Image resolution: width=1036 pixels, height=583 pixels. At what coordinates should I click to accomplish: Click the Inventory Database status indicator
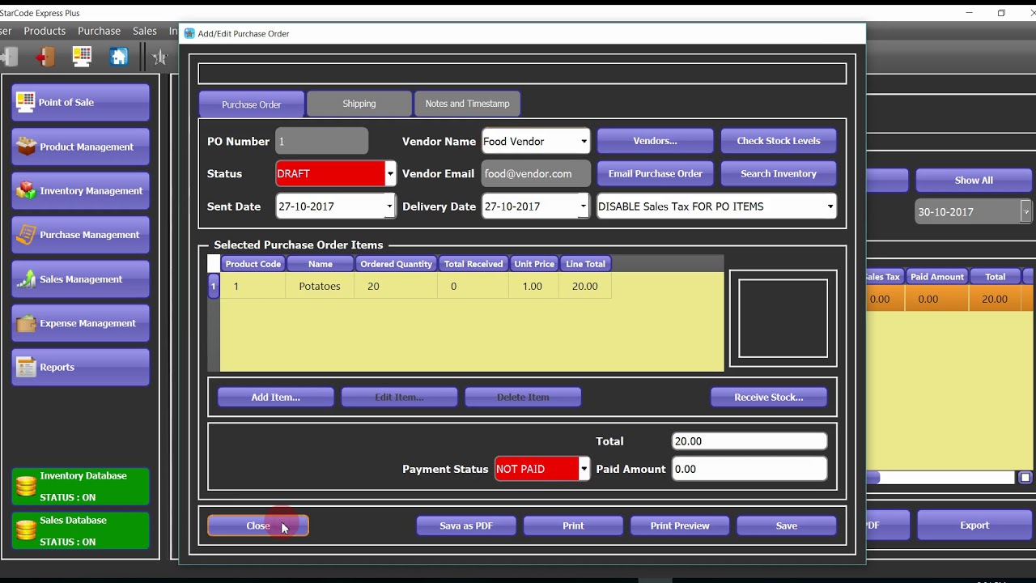pos(80,487)
